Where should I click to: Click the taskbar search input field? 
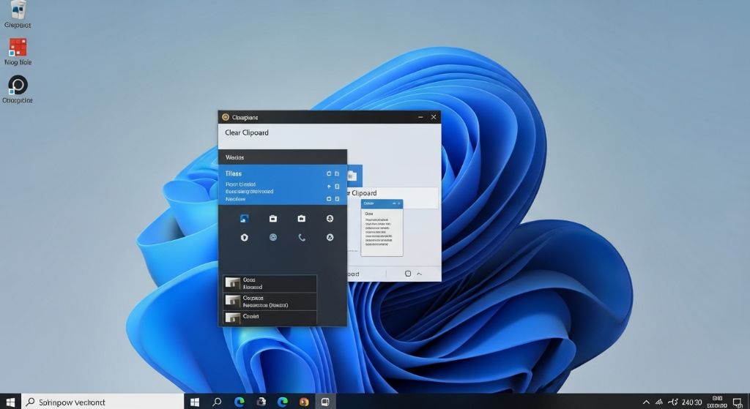coord(103,402)
